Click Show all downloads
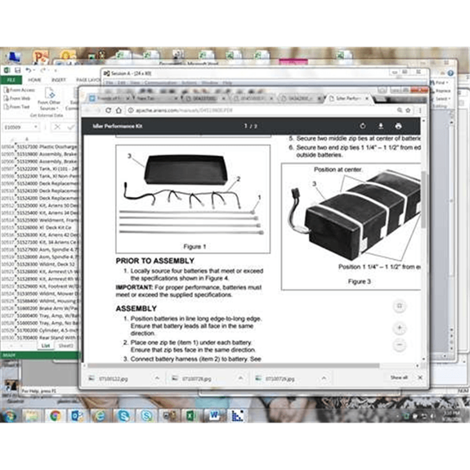The height and width of the screenshot is (470, 470). click(399, 378)
